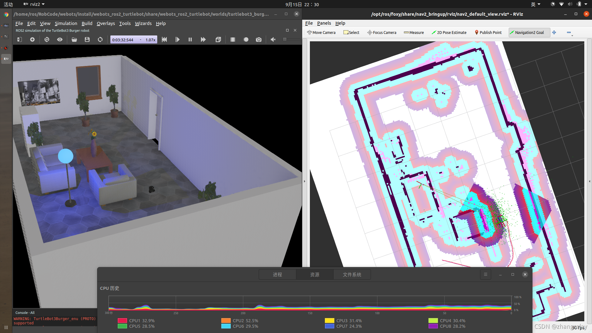Toggle sound mute in Webots toolbar
Viewport: 592px width, 333px height.
[x=273, y=39]
